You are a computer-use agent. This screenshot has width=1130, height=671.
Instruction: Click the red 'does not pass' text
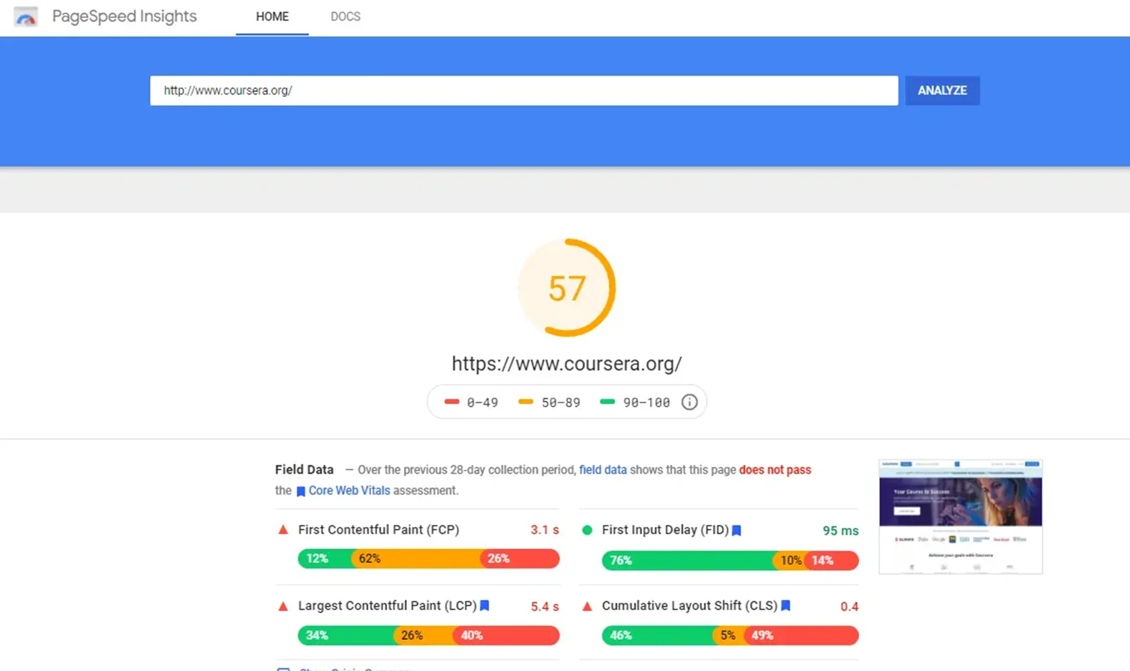point(775,470)
